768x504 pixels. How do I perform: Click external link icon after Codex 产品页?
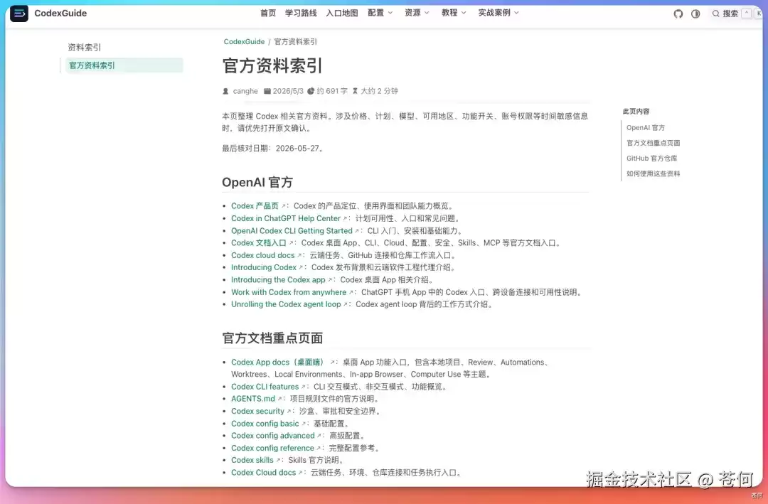(x=284, y=206)
